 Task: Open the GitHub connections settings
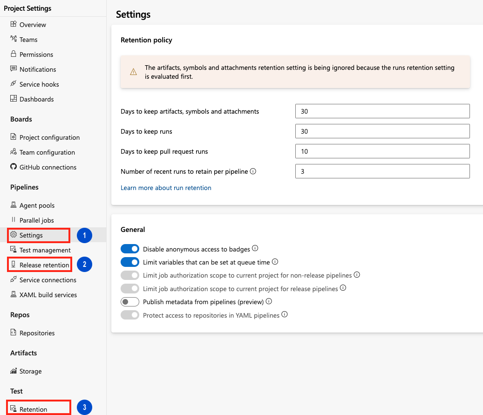[x=48, y=167]
